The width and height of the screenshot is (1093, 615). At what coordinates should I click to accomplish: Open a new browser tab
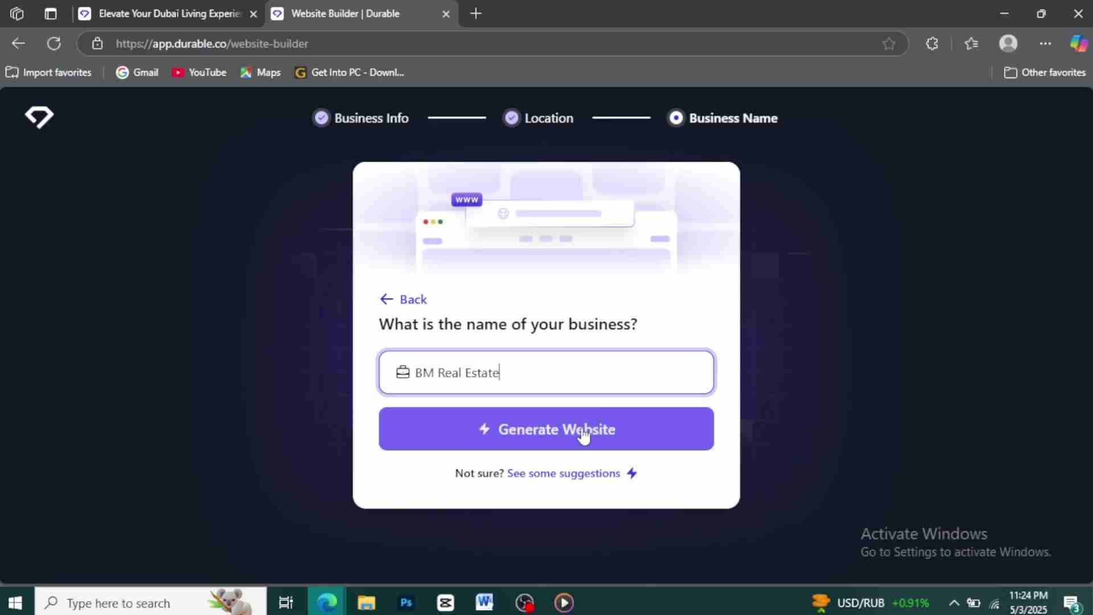click(x=476, y=14)
